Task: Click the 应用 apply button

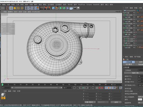Action: point(116,102)
